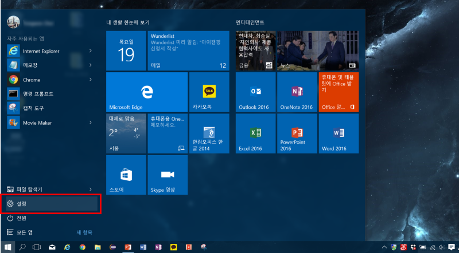Expand 메모장 jump list arrow

pos(91,65)
